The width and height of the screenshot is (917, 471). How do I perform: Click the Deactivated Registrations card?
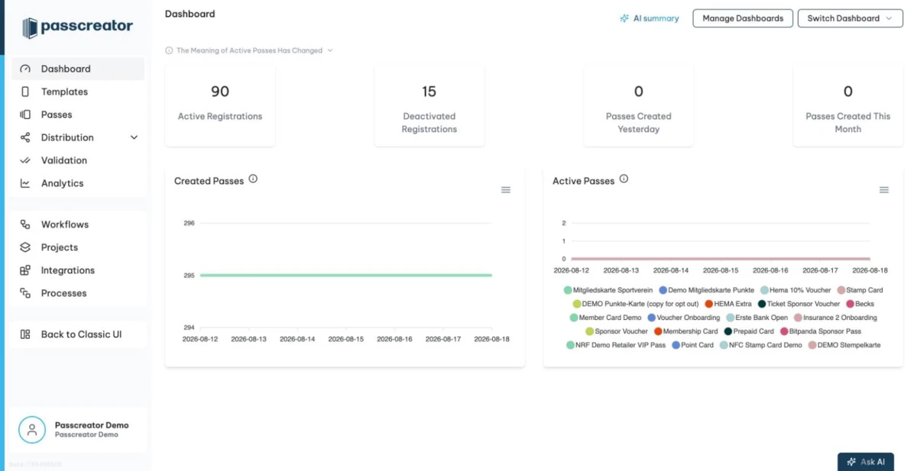pos(429,105)
